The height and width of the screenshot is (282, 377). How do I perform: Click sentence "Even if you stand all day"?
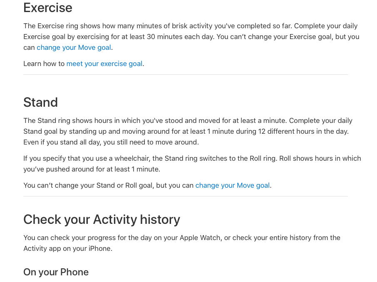(x=111, y=142)
